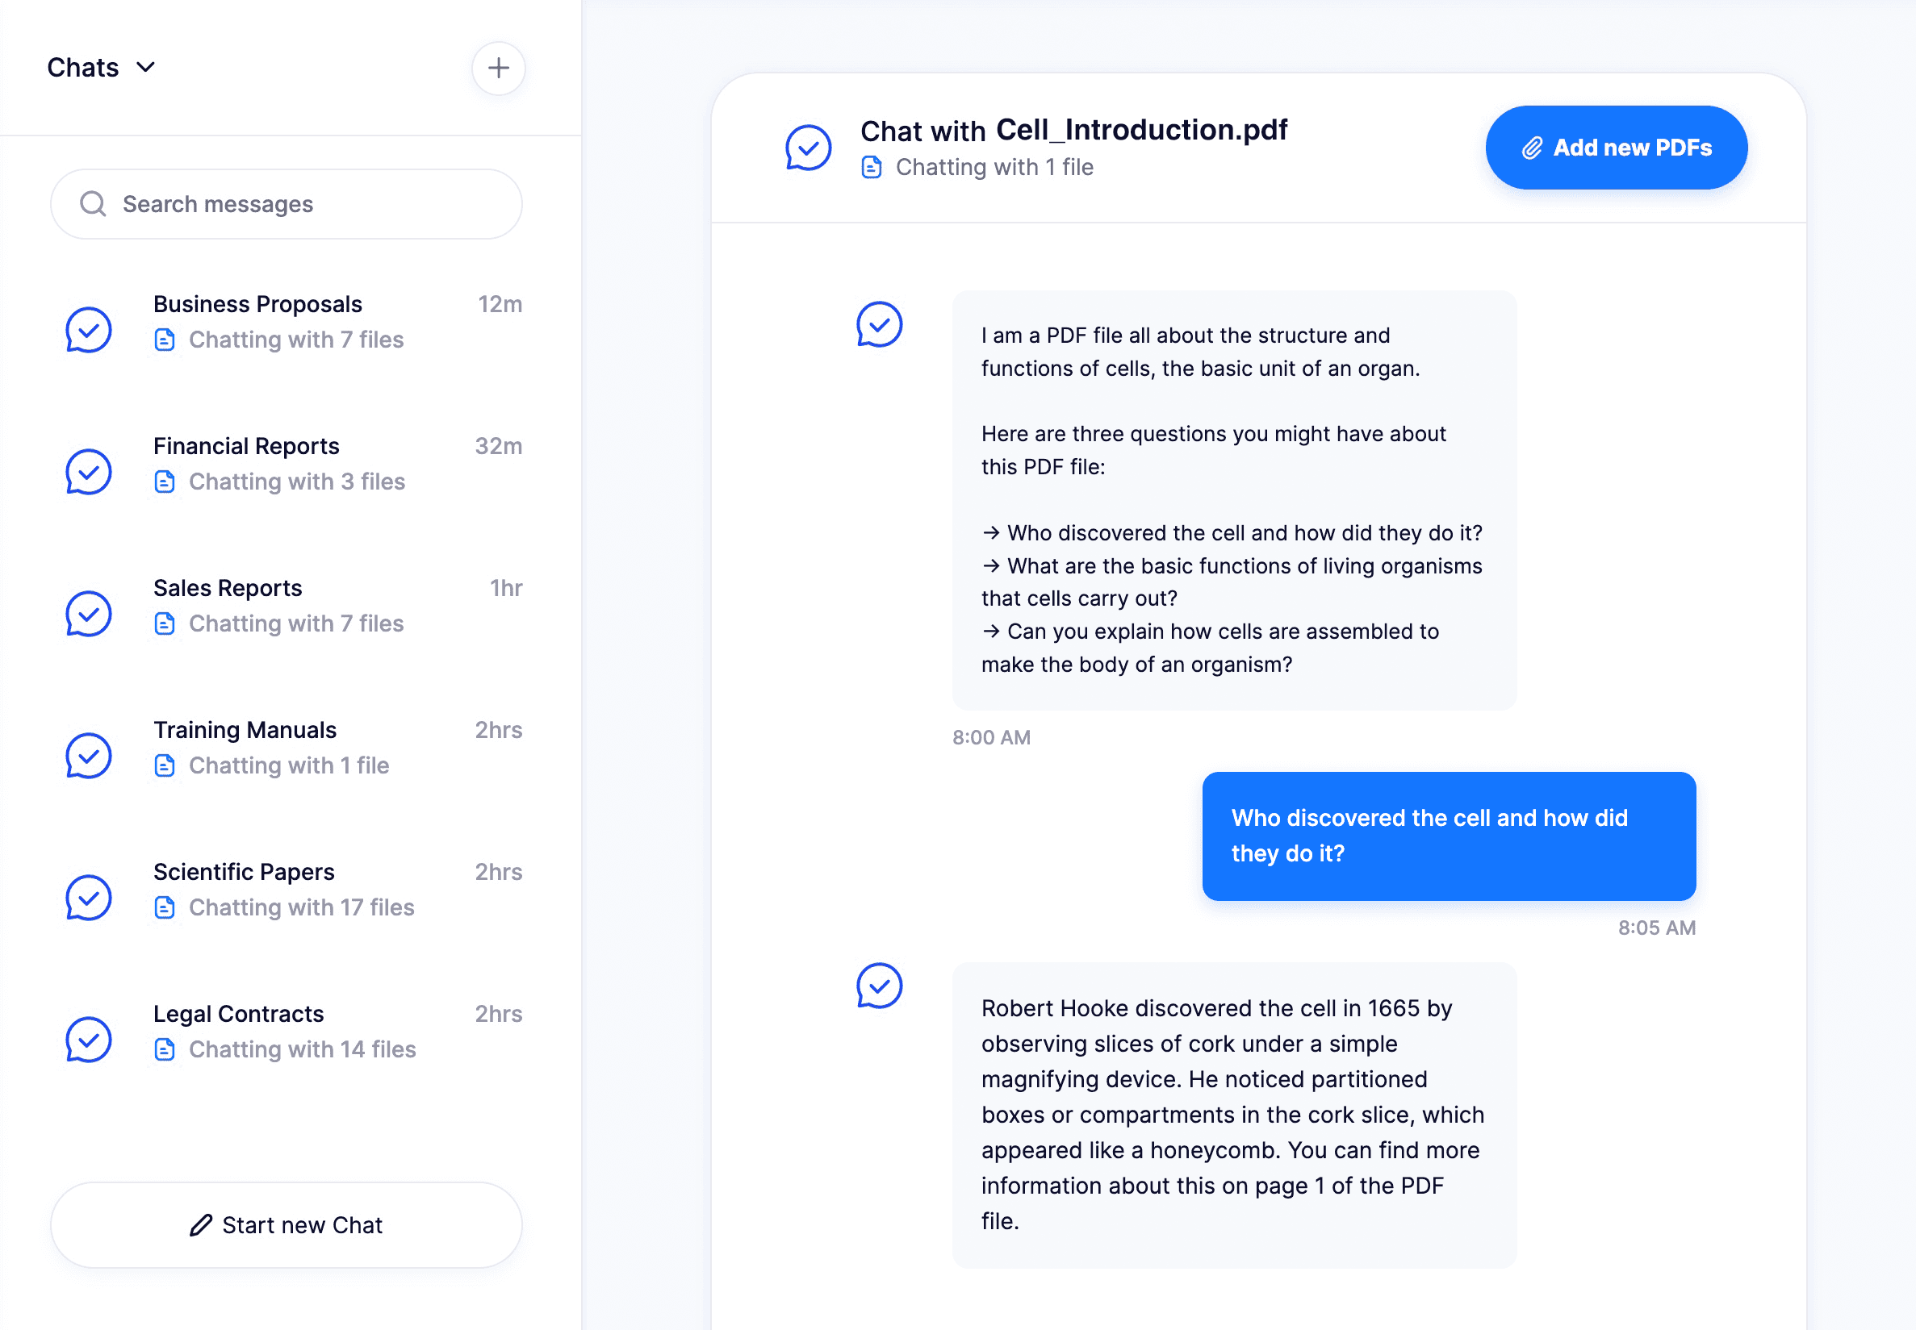This screenshot has height=1330, width=1916.
Task: Click the Search messages input field
Action: 286,204
